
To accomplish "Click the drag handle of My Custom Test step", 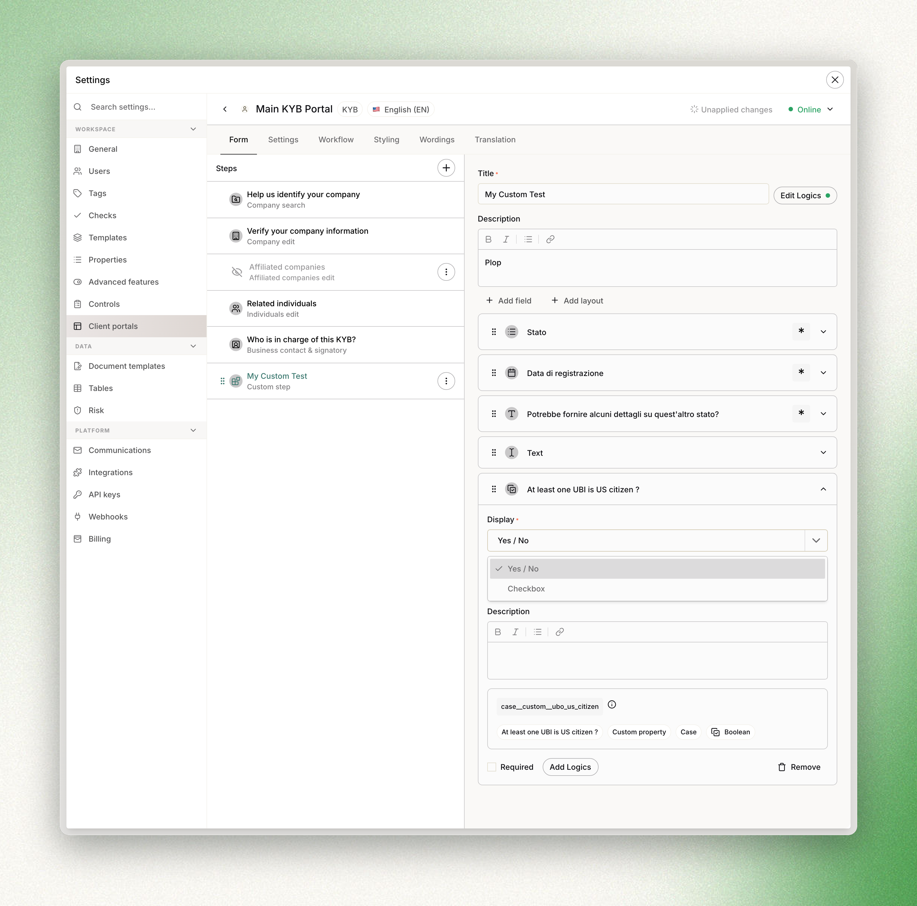I will coord(222,381).
